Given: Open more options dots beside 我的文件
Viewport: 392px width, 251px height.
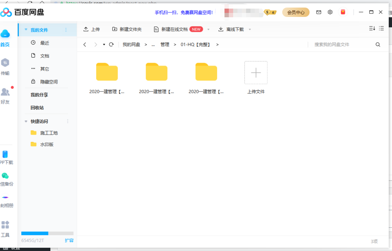Looking at the screenshot, I should point(66,30).
